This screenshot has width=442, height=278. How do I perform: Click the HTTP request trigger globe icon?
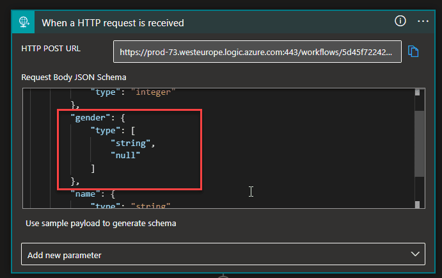tap(24, 22)
